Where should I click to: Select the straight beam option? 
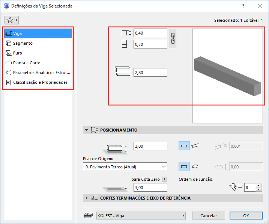point(184,166)
